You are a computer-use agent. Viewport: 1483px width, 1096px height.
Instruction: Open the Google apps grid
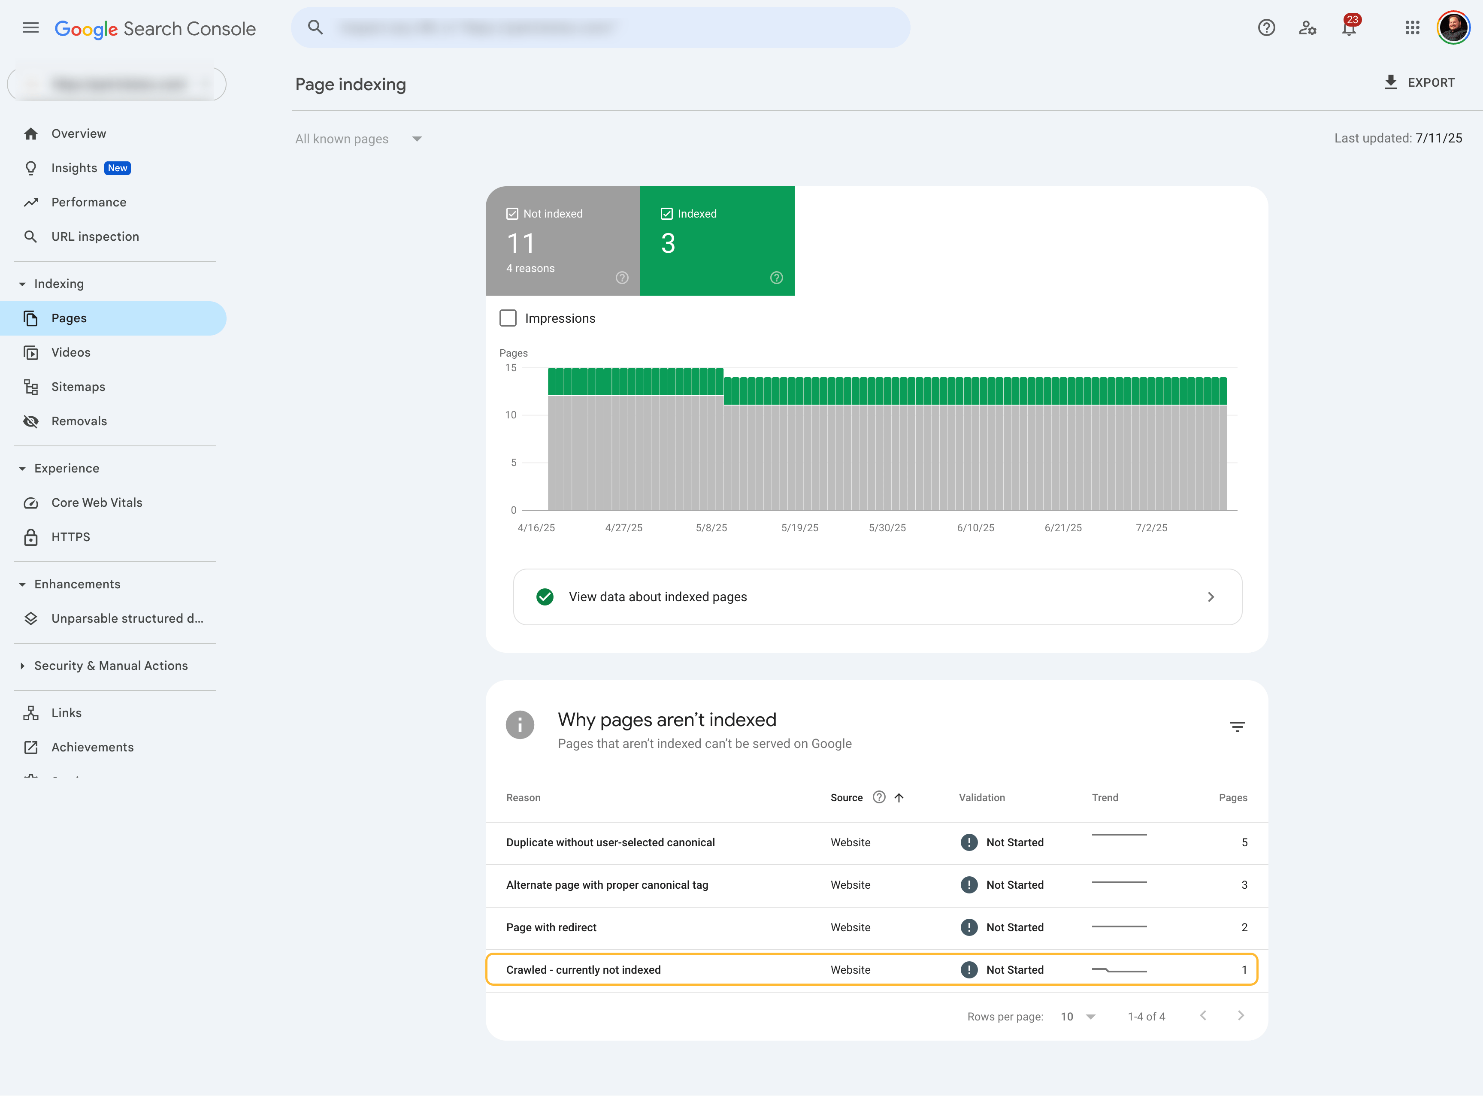tap(1412, 28)
